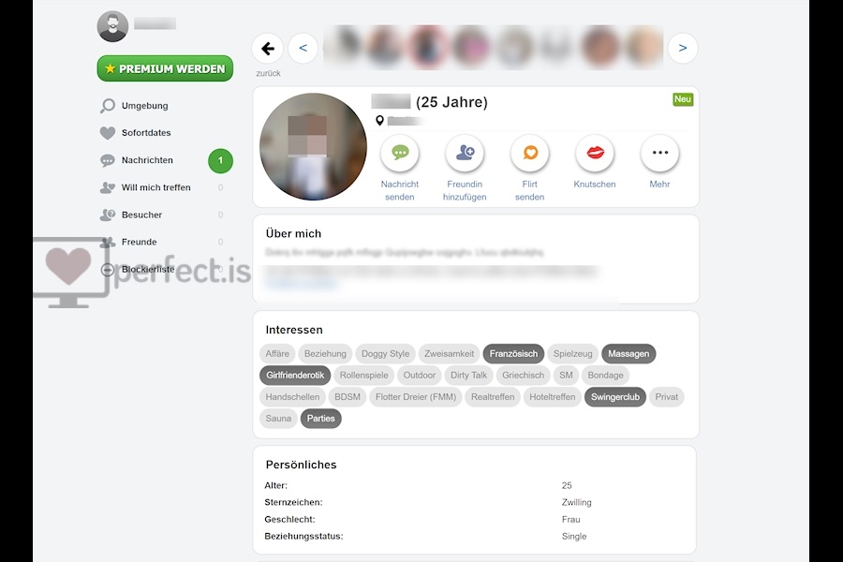
Task: Click the PREMIUM WERDEN button
Action: (165, 68)
